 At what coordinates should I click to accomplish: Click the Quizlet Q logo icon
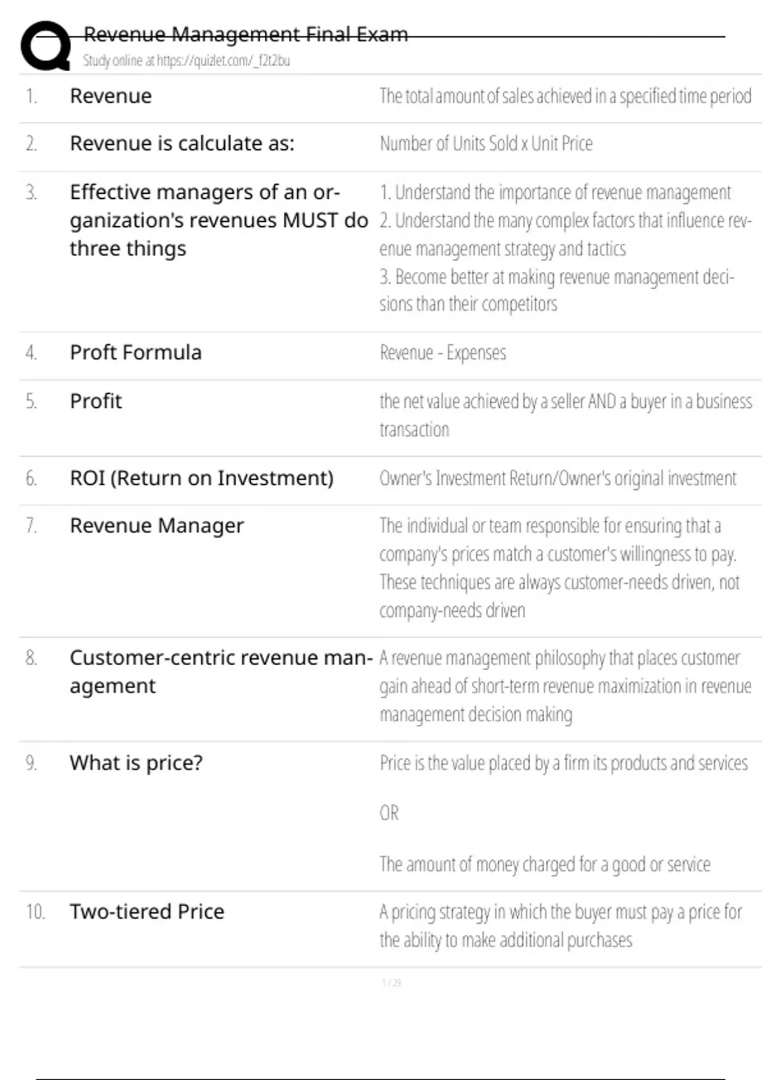pyautogui.click(x=46, y=45)
